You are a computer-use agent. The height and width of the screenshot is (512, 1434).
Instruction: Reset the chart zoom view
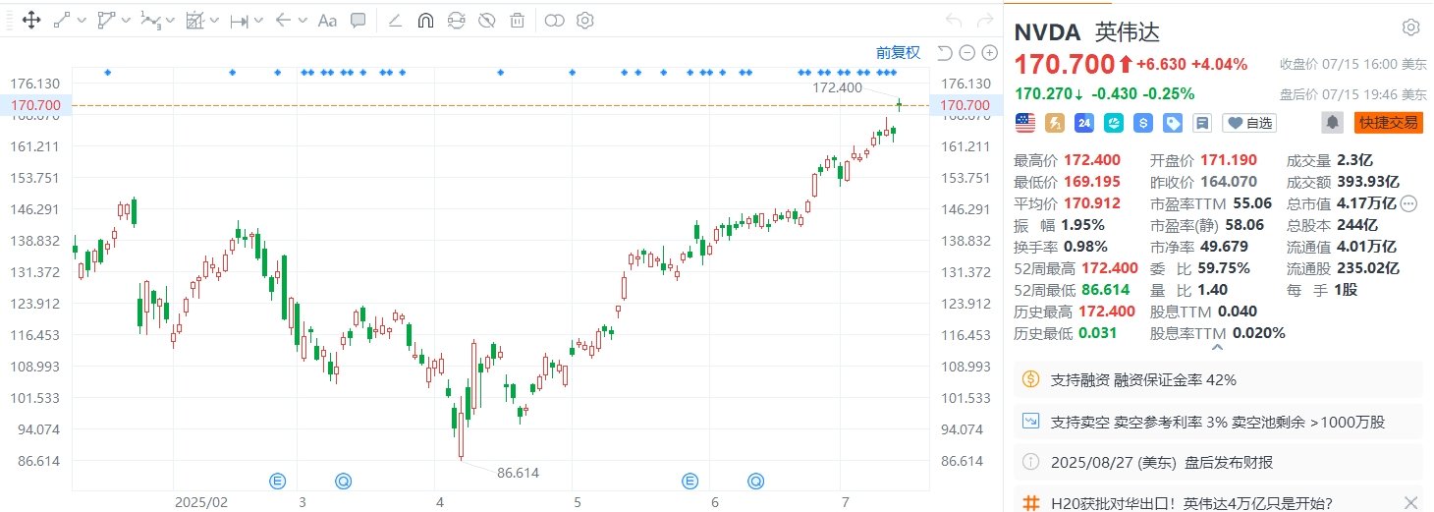point(945,53)
